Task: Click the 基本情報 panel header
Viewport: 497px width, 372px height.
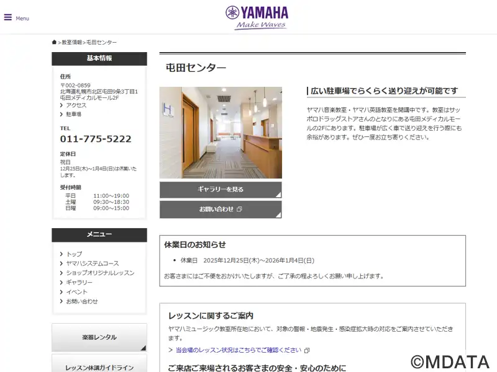Action: (99, 58)
